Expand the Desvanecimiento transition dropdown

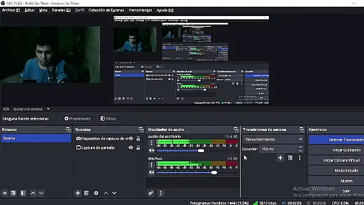coord(301,139)
